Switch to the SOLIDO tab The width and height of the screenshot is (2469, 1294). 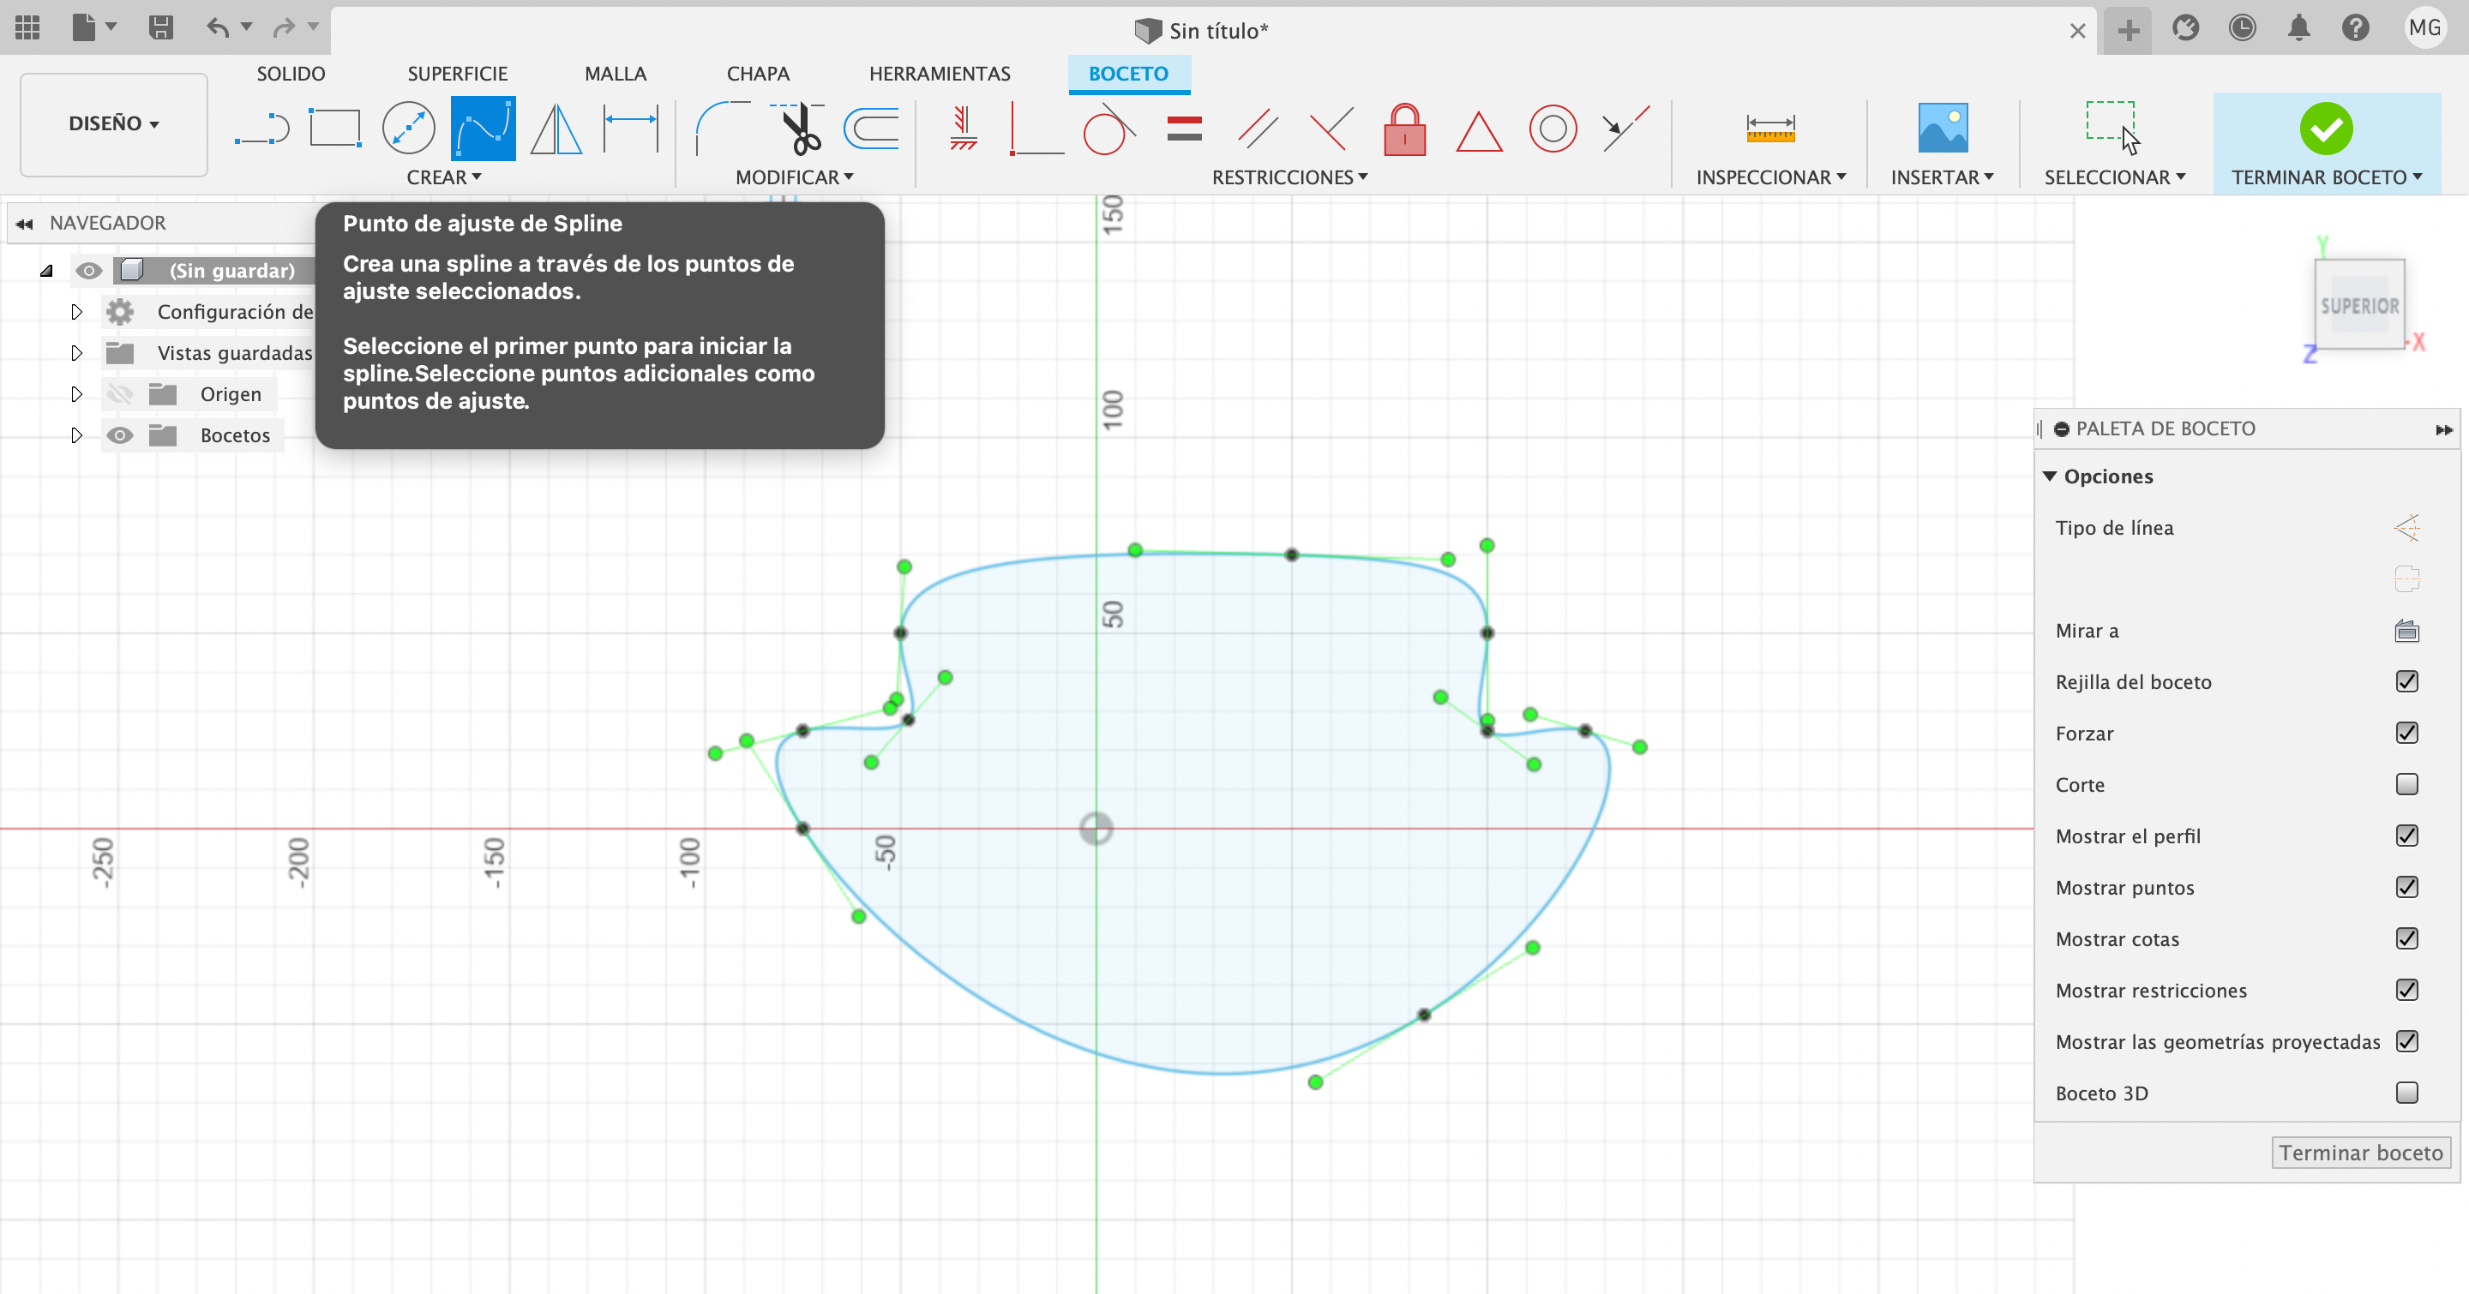[291, 74]
